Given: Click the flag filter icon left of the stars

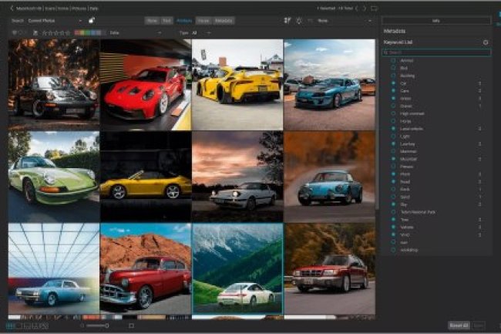Looking at the screenshot, I should point(35,33).
